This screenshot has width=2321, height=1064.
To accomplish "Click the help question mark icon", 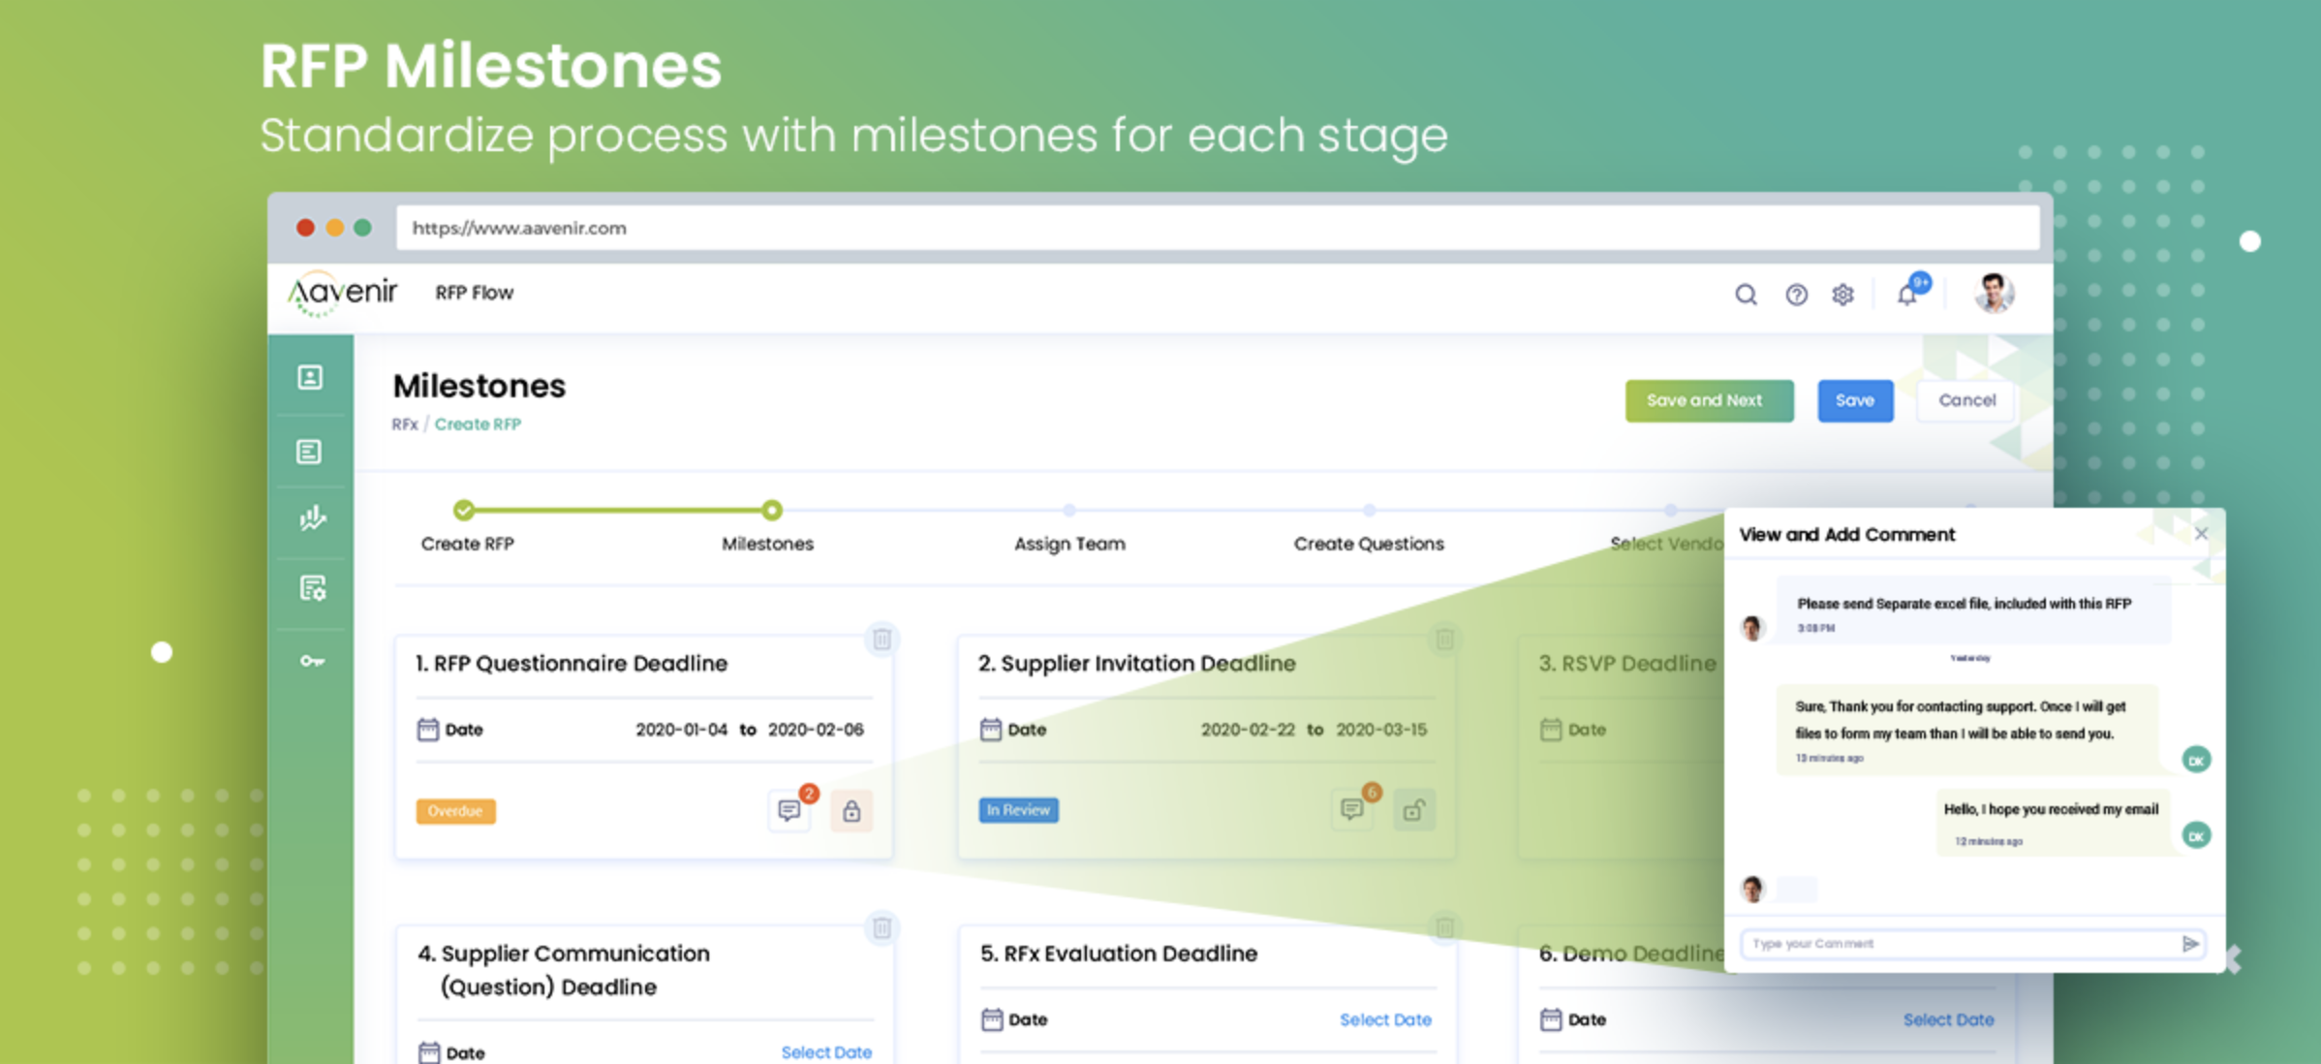I will [1797, 293].
